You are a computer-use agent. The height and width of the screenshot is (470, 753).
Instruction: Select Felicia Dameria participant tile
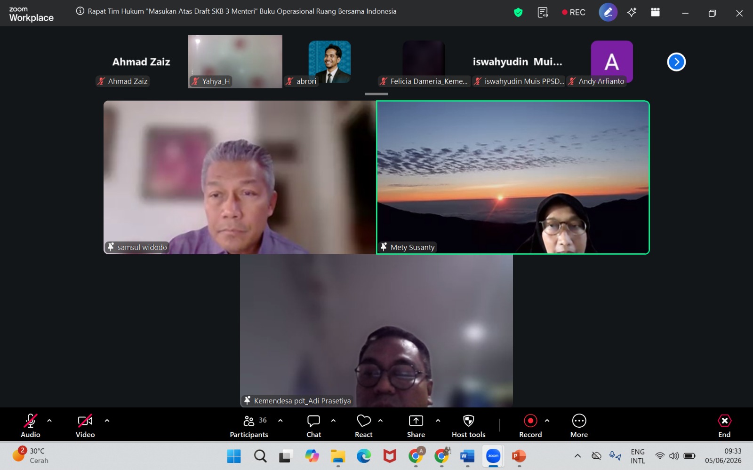tap(424, 62)
